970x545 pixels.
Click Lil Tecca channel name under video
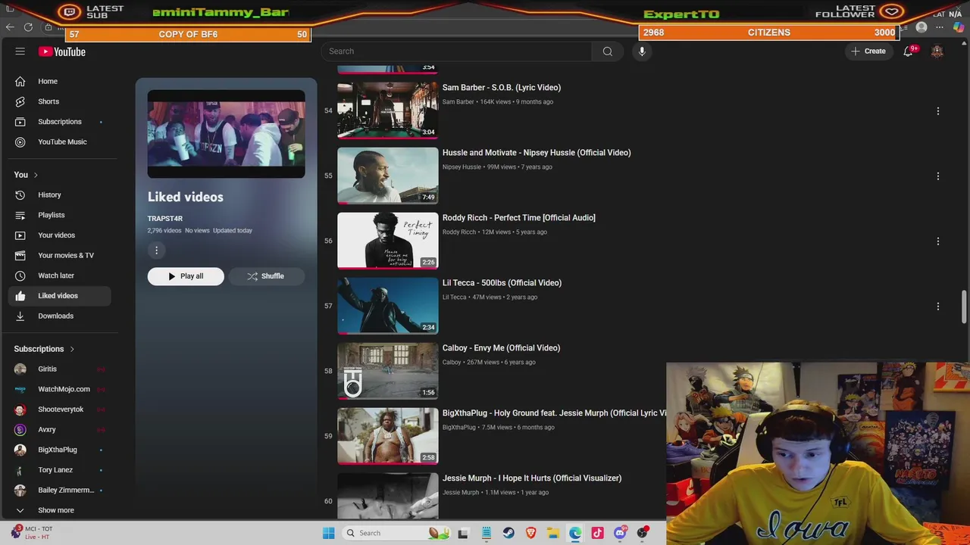point(455,297)
